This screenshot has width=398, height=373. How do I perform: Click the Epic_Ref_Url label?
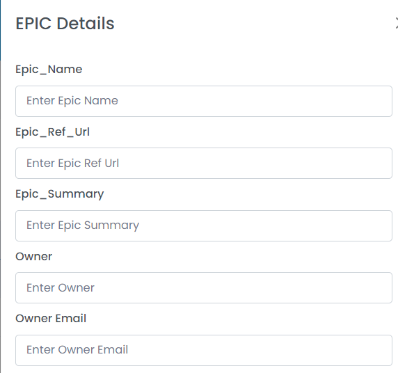pos(53,132)
